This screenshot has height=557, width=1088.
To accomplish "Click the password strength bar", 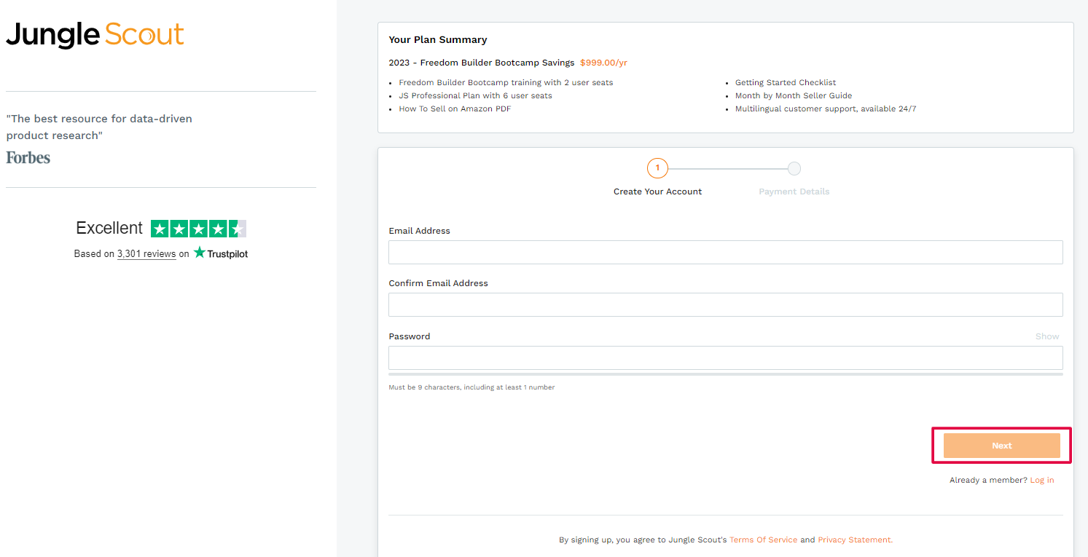I will [726, 374].
